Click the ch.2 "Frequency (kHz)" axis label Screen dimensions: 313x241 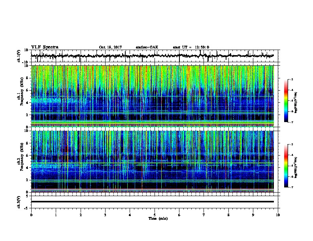click(22, 157)
